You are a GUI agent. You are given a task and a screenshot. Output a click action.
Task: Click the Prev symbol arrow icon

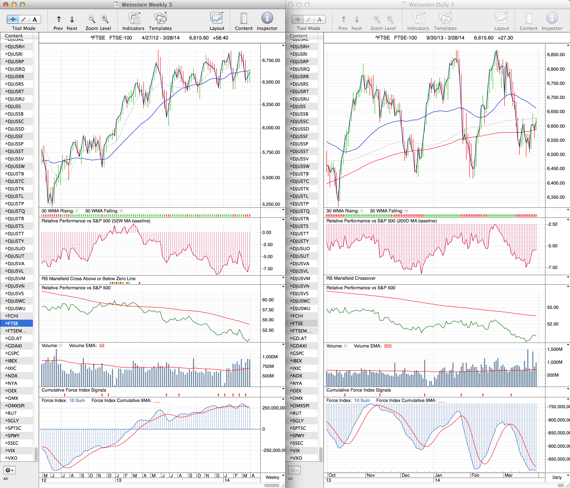click(x=59, y=19)
